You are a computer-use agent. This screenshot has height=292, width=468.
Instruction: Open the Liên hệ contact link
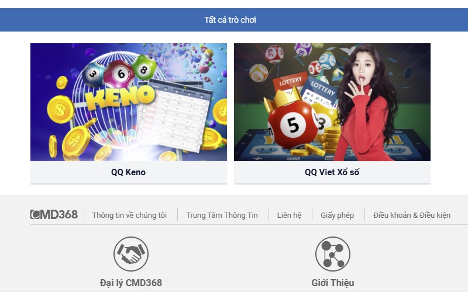[x=289, y=215]
